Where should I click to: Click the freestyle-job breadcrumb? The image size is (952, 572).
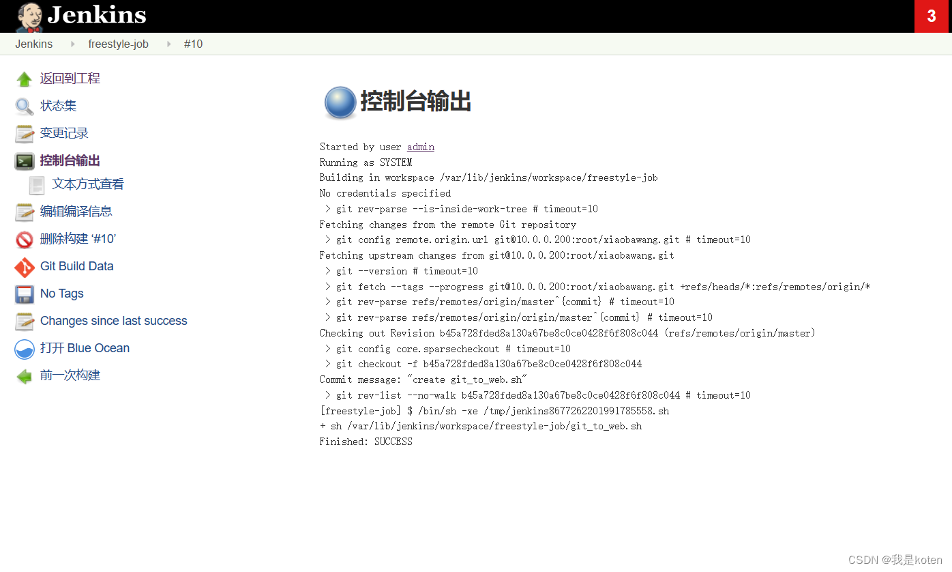pyautogui.click(x=118, y=44)
